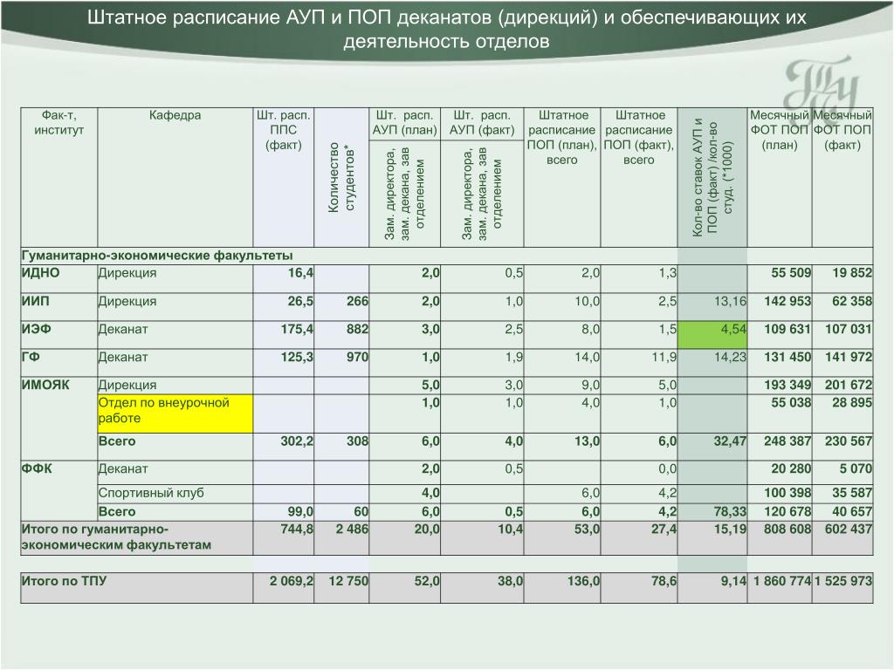Click the planned payroll value "142 953"
The image size is (894, 670).
click(x=787, y=301)
